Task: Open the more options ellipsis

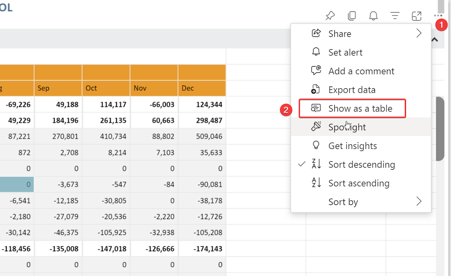Action: (438, 16)
